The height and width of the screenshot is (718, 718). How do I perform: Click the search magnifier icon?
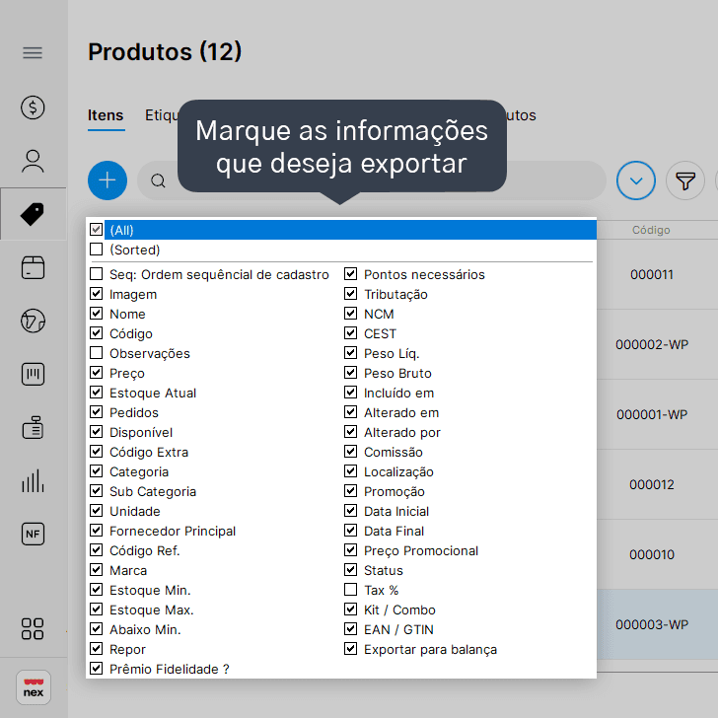158,180
